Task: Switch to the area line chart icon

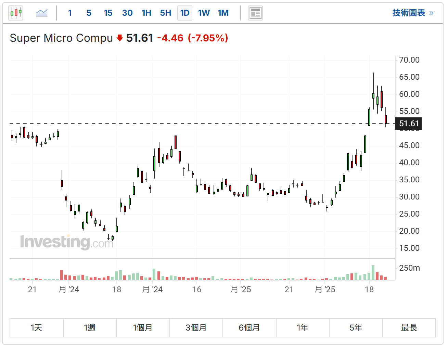Action: pos(42,13)
